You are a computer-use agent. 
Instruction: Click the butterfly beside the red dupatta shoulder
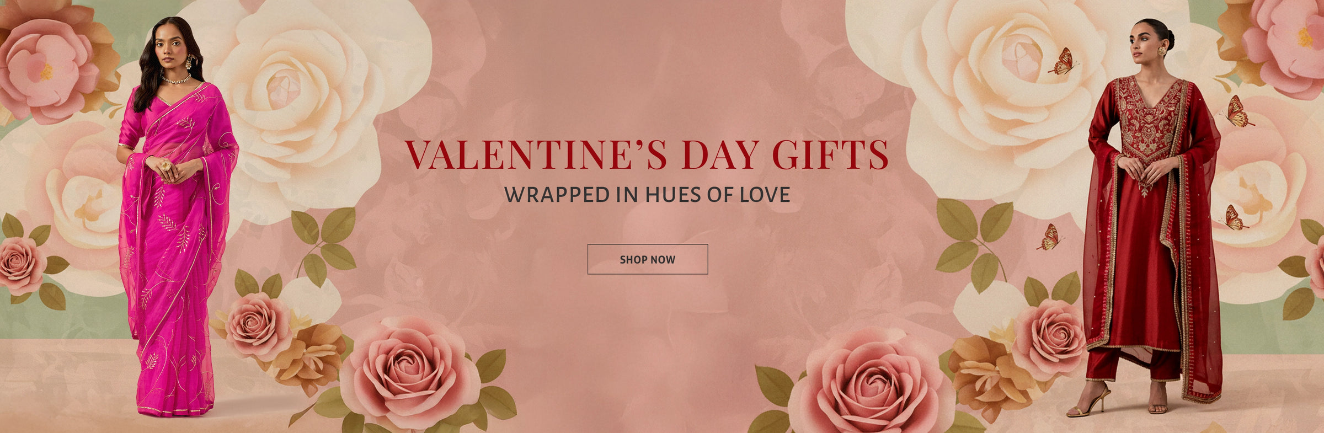(1237, 111)
